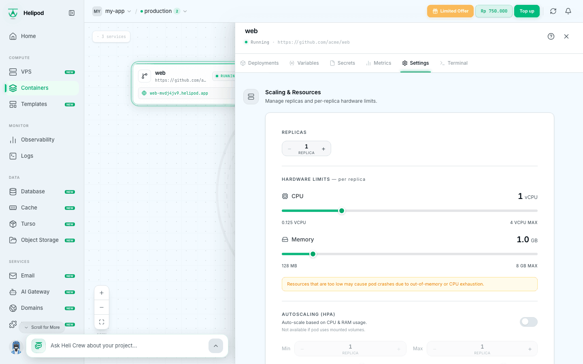583x364 pixels.
Task: Click the Domains globe icon
Action: click(x=13, y=308)
